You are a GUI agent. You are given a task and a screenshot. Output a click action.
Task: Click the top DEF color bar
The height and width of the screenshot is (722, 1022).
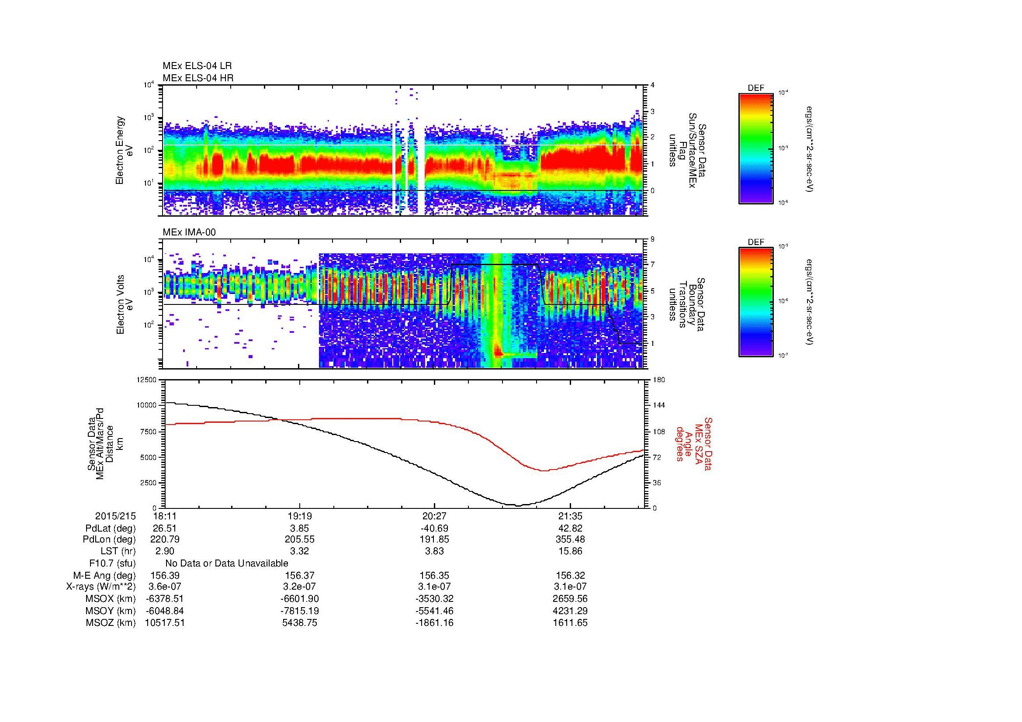756,148
